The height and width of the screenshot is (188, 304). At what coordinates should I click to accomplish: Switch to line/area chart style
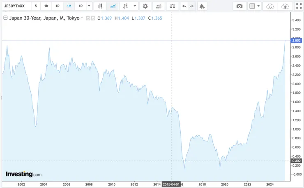click(x=113, y=6)
